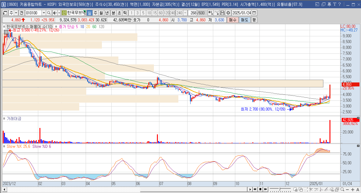Click the Slow %K 25,6 indicator label
This screenshot has width=361, height=193.
point(19,146)
